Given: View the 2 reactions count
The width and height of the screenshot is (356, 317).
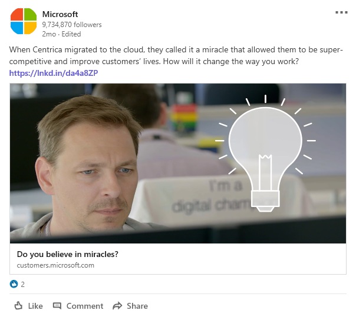Looking at the screenshot, I should click(23, 285).
